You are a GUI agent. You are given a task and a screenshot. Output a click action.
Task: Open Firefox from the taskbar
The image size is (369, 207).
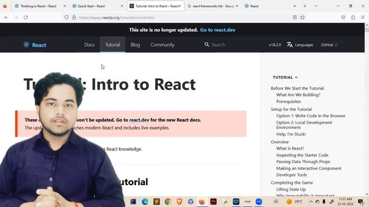click(x=202, y=202)
